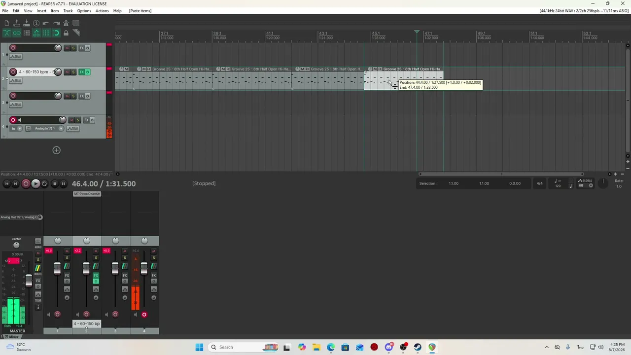The image size is (631, 355).
Task: Open record mode 'in' dropdown on track 4
Action: tap(16, 129)
